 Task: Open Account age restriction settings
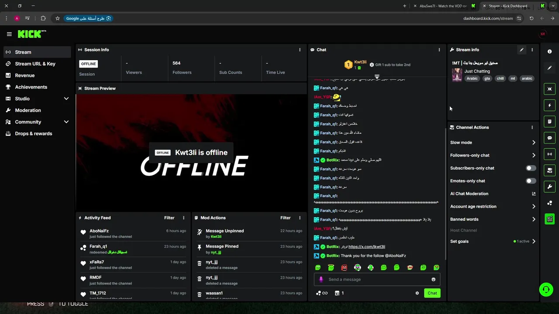click(x=493, y=206)
